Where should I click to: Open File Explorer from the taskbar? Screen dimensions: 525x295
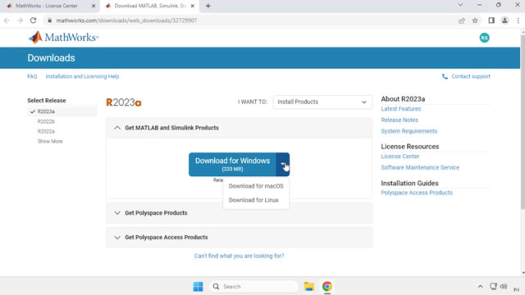[309, 286]
